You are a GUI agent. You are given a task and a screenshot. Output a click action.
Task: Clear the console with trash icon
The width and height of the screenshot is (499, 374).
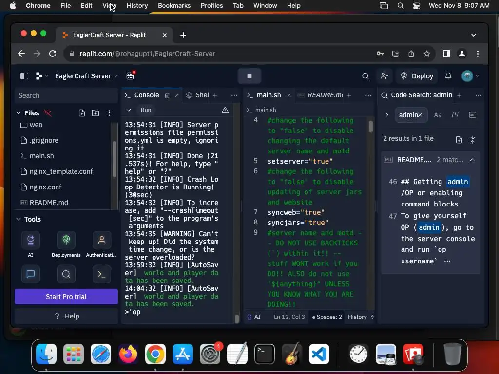167,95
